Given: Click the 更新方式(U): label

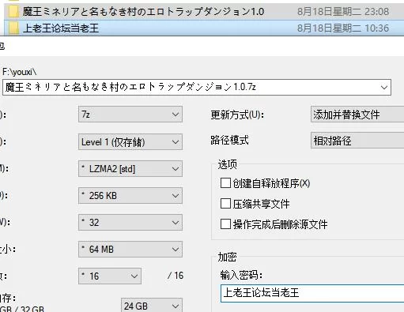Looking at the screenshot, I should (x=237, y=115).
